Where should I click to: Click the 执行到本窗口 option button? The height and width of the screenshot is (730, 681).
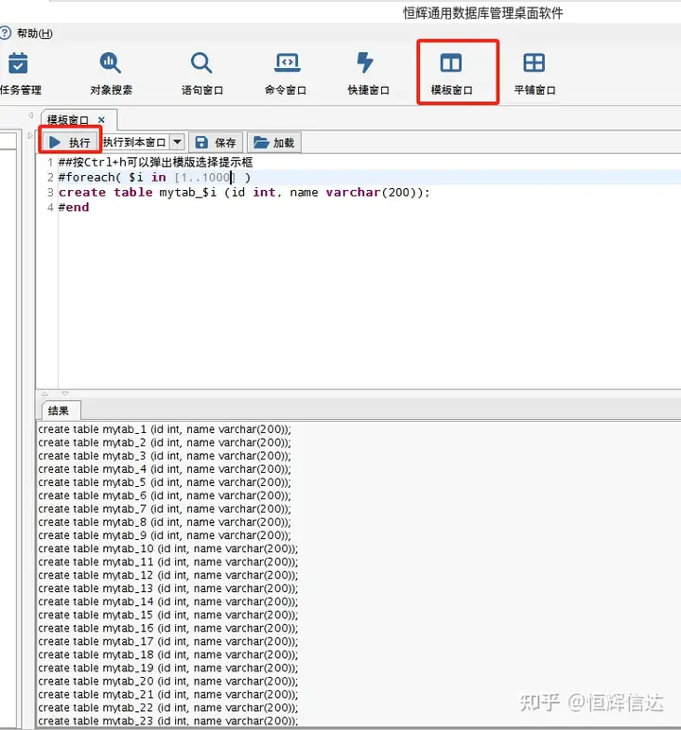click(x=134, y=142)
